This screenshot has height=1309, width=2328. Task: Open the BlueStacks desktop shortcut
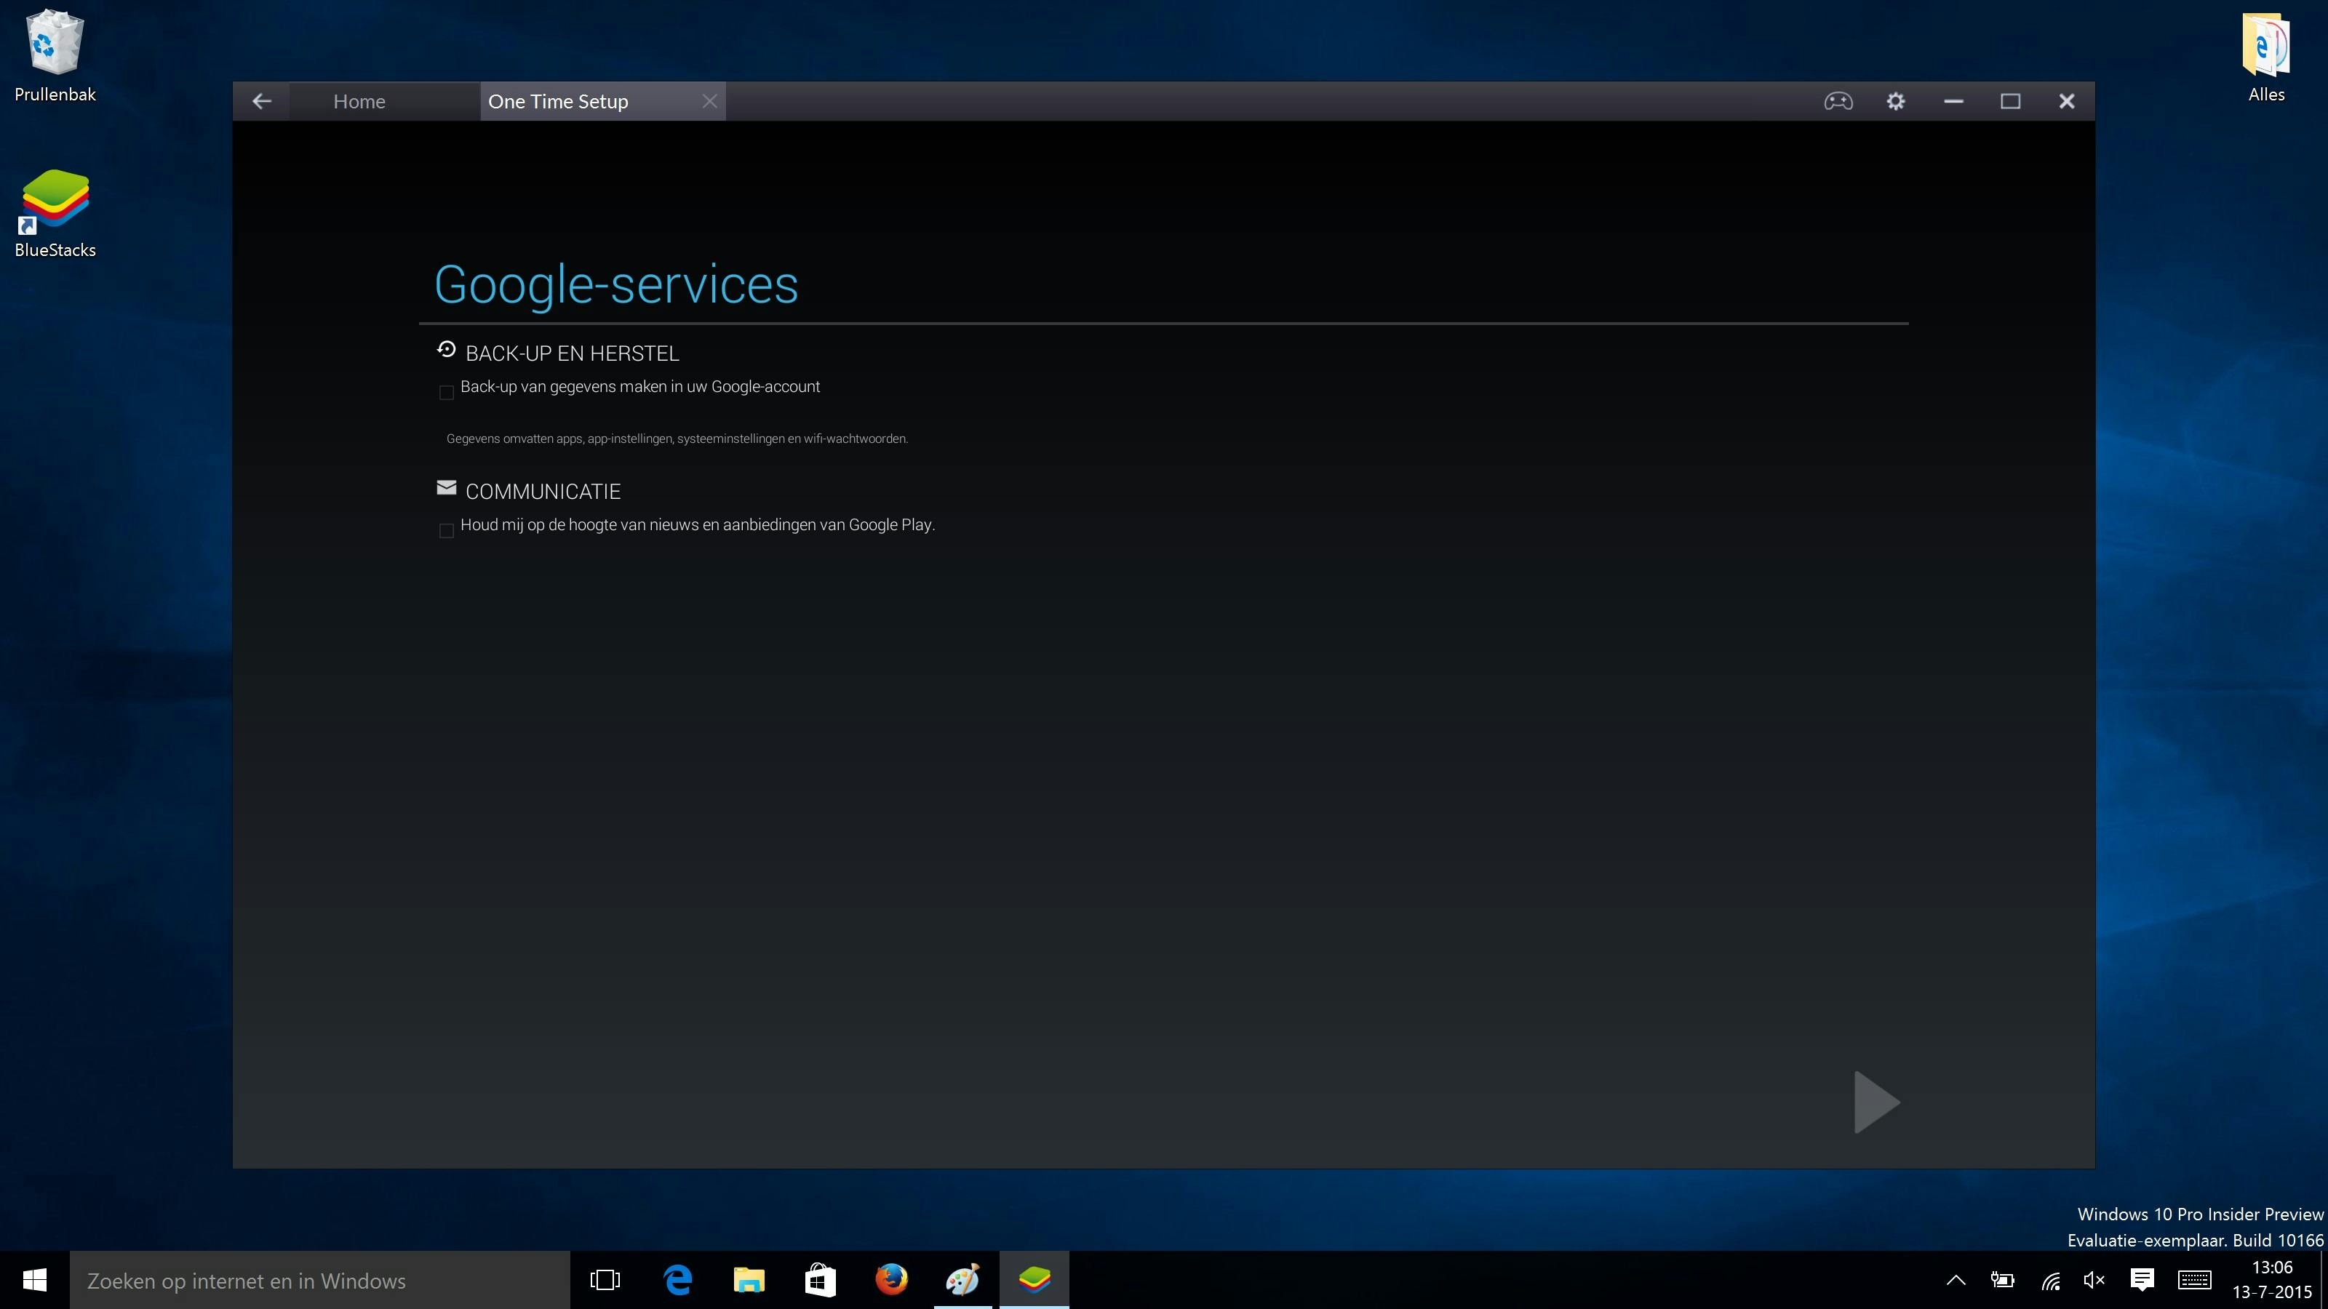55,213
